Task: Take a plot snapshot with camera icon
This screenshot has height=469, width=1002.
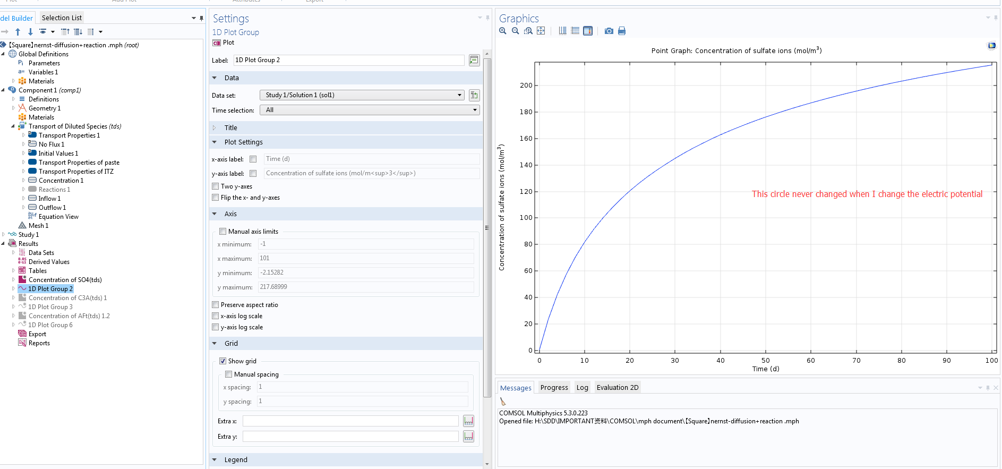Action: point(609,31)
